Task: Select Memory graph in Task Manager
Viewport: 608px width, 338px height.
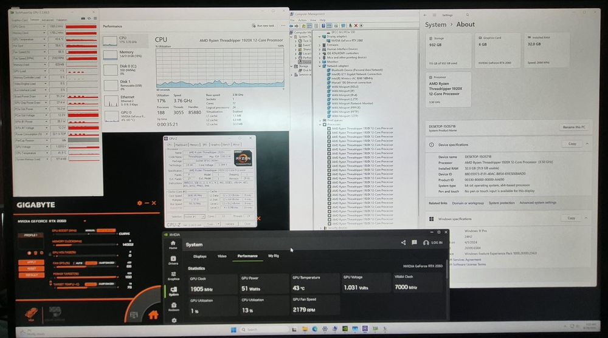Action: click(125, 54)
